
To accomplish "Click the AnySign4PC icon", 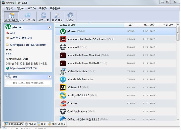I will tap(63, 95).
